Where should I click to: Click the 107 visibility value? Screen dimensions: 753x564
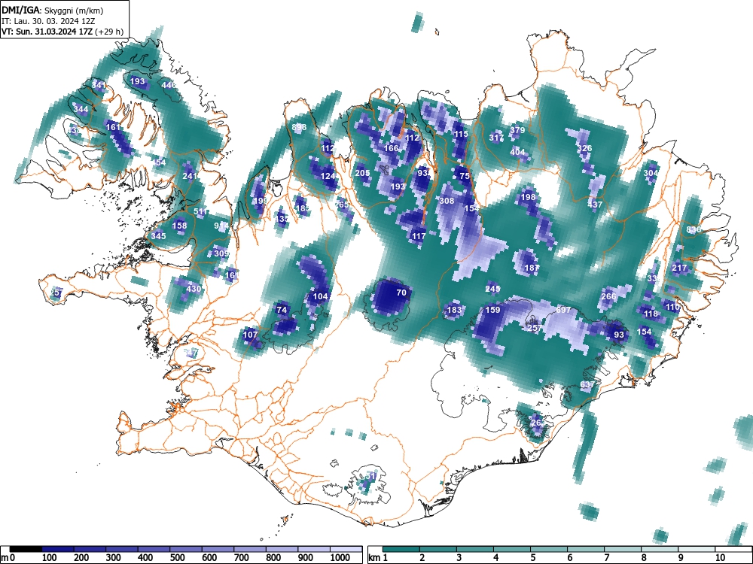[250, 335]
